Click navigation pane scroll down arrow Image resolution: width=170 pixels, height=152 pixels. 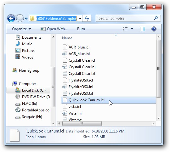[x=53, y=123]
